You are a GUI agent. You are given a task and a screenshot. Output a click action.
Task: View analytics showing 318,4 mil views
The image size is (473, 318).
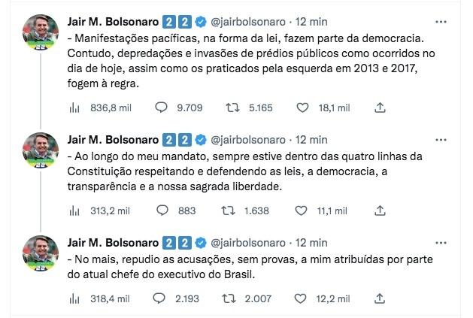74,299
